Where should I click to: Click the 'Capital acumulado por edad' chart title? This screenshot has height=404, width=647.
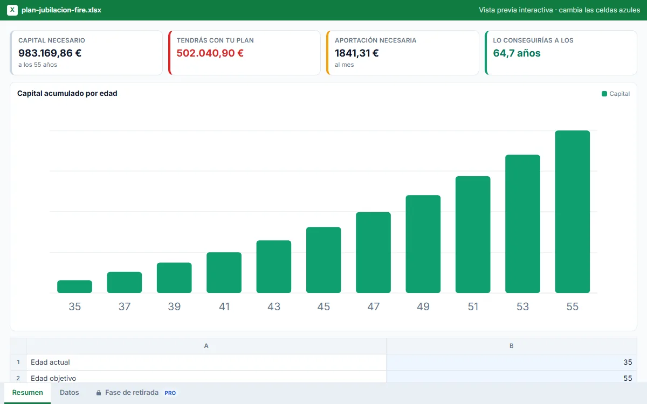coord(67,93)
